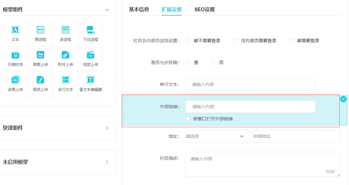Choose the 多选框 checkbox component icon
The image size is (349, 185).
point(66,30)
